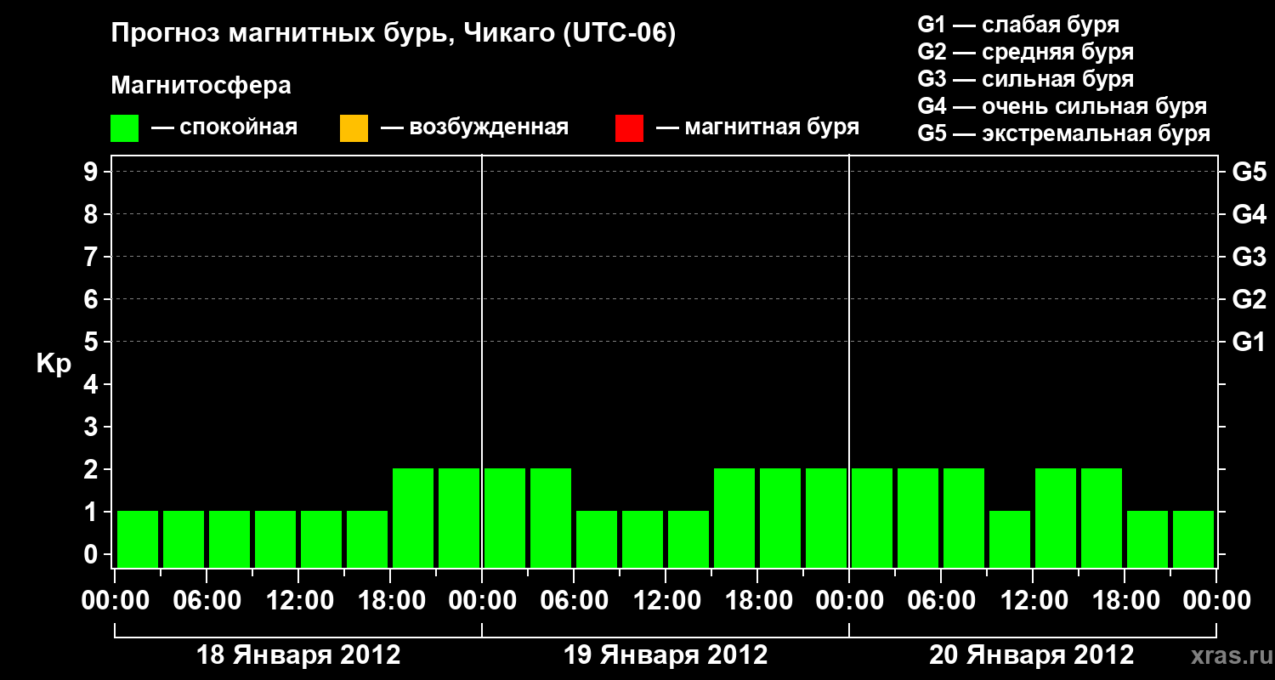Viewport: 1275px width, 680px height.
Task: Click the 19 Января bar starting at 06:00
Action: click(x=597, y=539)
